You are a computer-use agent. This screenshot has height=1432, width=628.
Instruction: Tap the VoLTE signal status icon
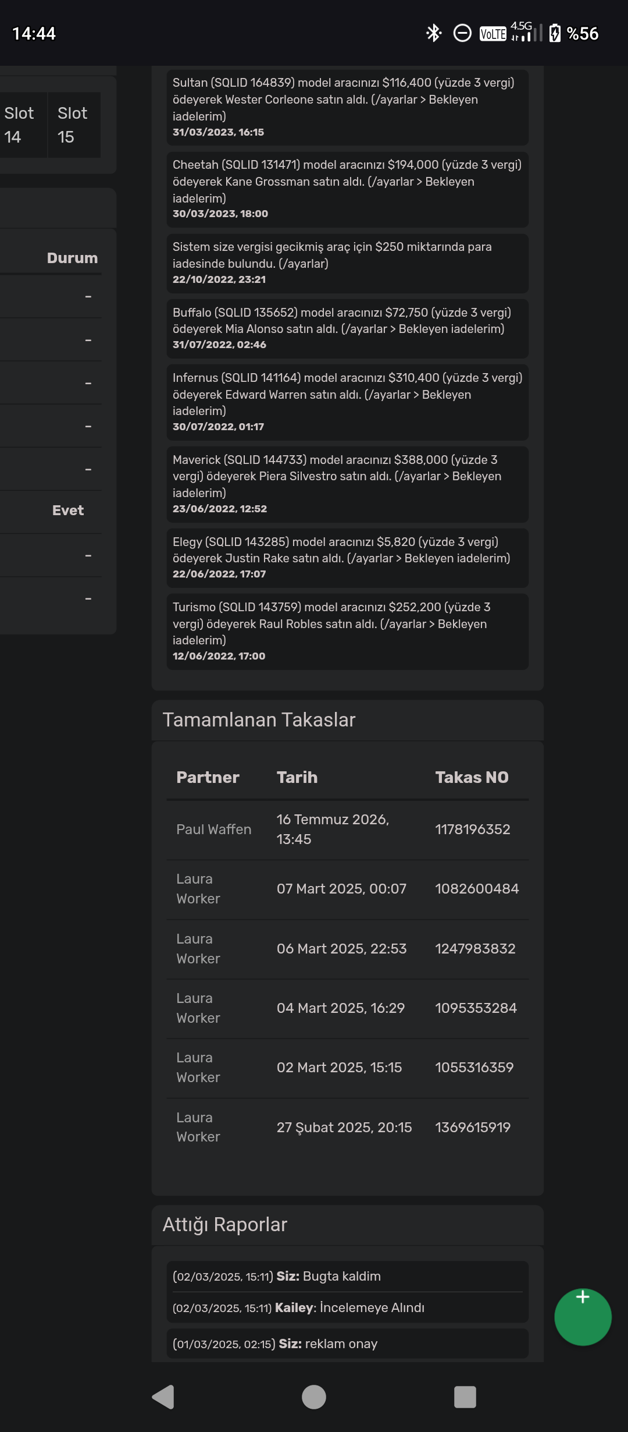click(493, 34)
